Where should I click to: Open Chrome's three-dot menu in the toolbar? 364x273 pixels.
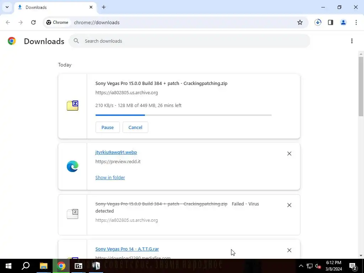pyautogui.click(x=356, y=22)
